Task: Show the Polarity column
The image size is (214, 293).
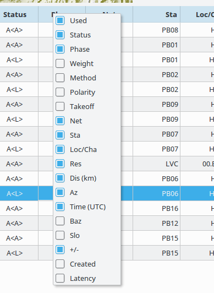Action: [60, 92]
